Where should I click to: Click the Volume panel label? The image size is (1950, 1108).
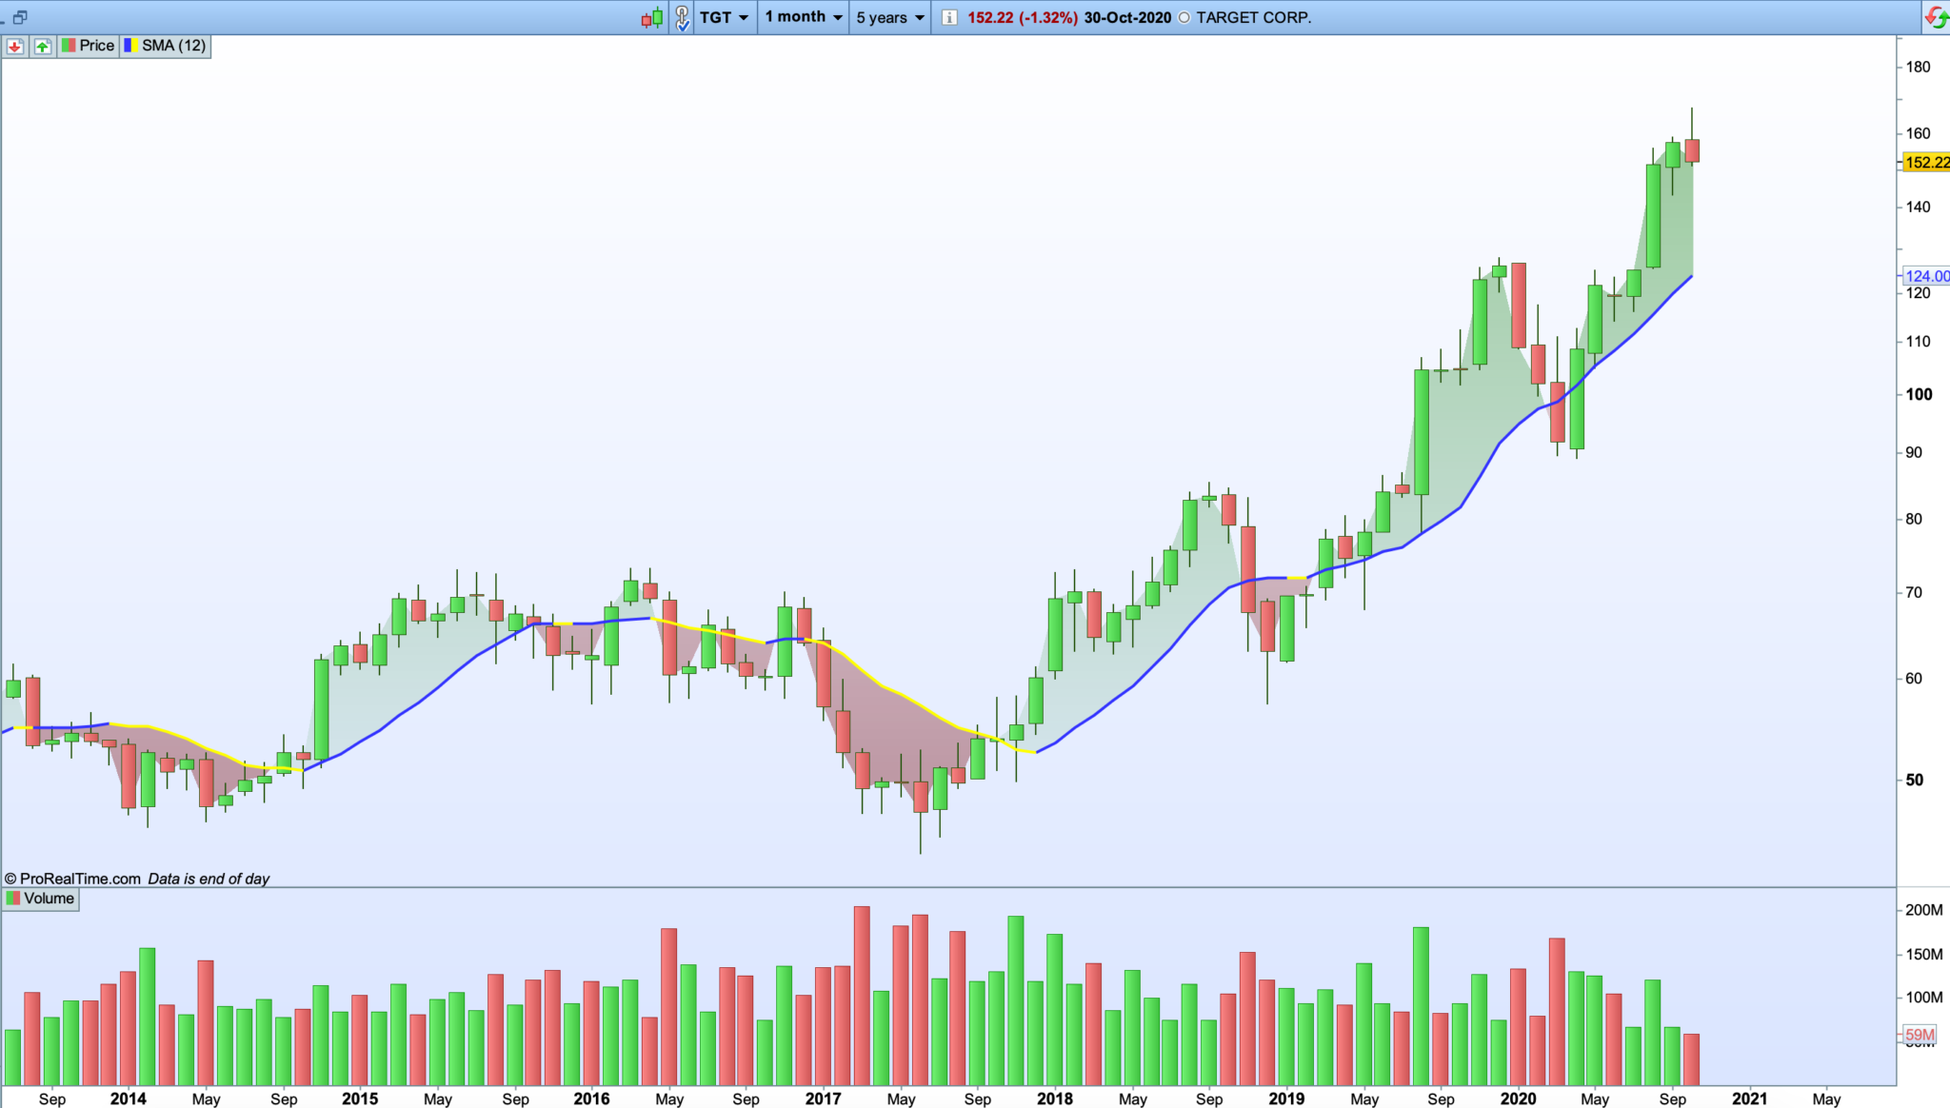(49, 899)
